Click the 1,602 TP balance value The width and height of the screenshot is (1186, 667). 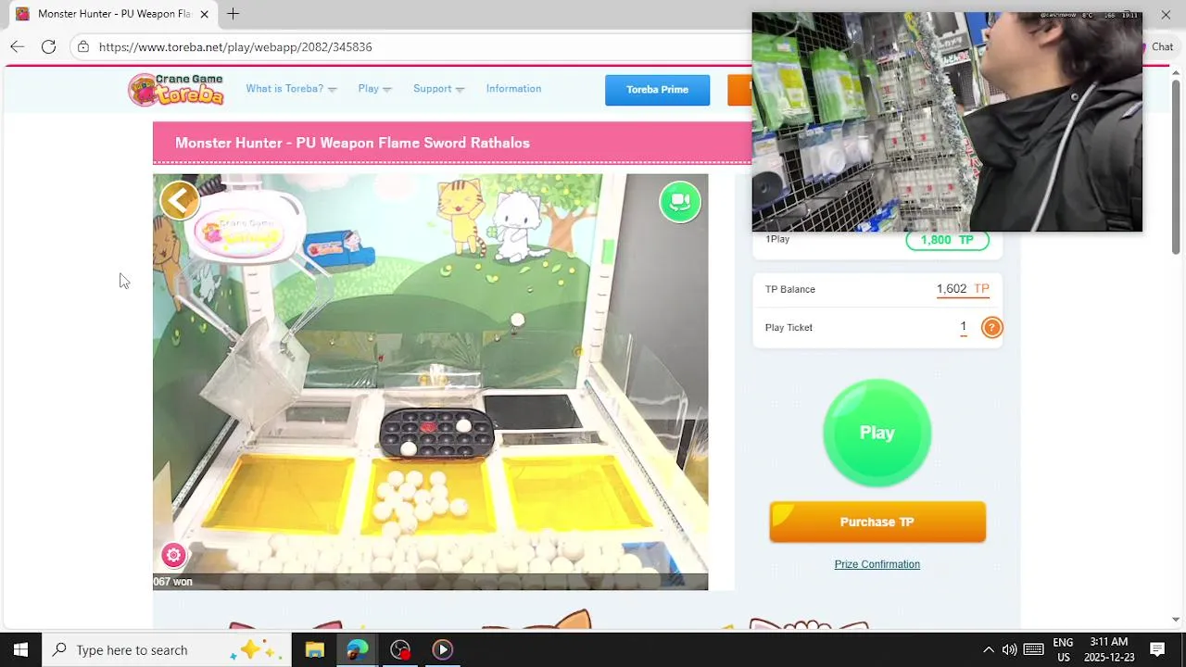click(963, 289)
